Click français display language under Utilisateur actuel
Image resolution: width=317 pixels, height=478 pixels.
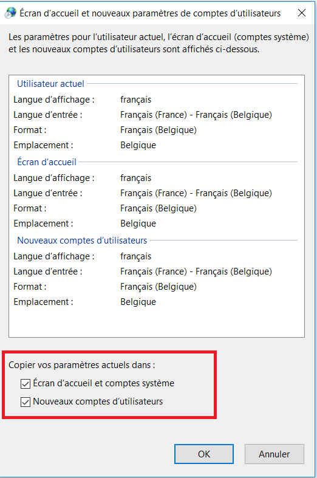pyautogui.click(x=135, y=100)
